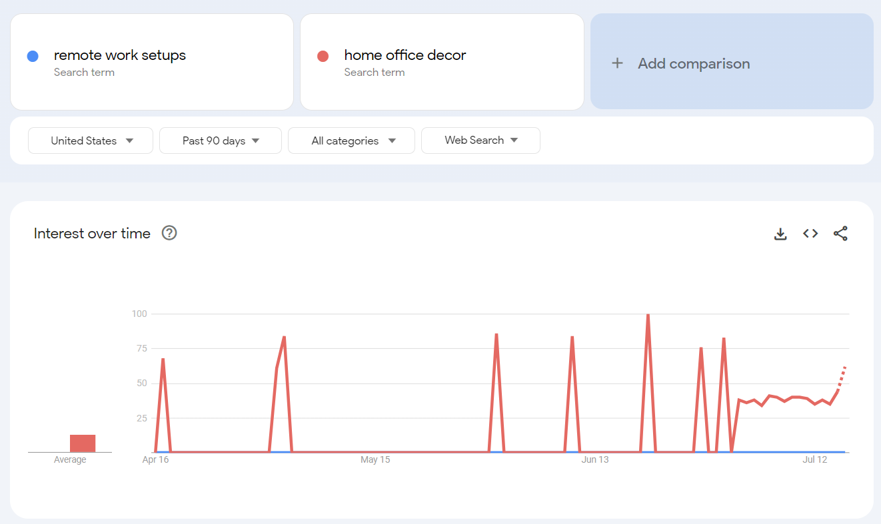Click the chart peak at value 100
This screenshot has height=524, width=881.
(648, 314)
